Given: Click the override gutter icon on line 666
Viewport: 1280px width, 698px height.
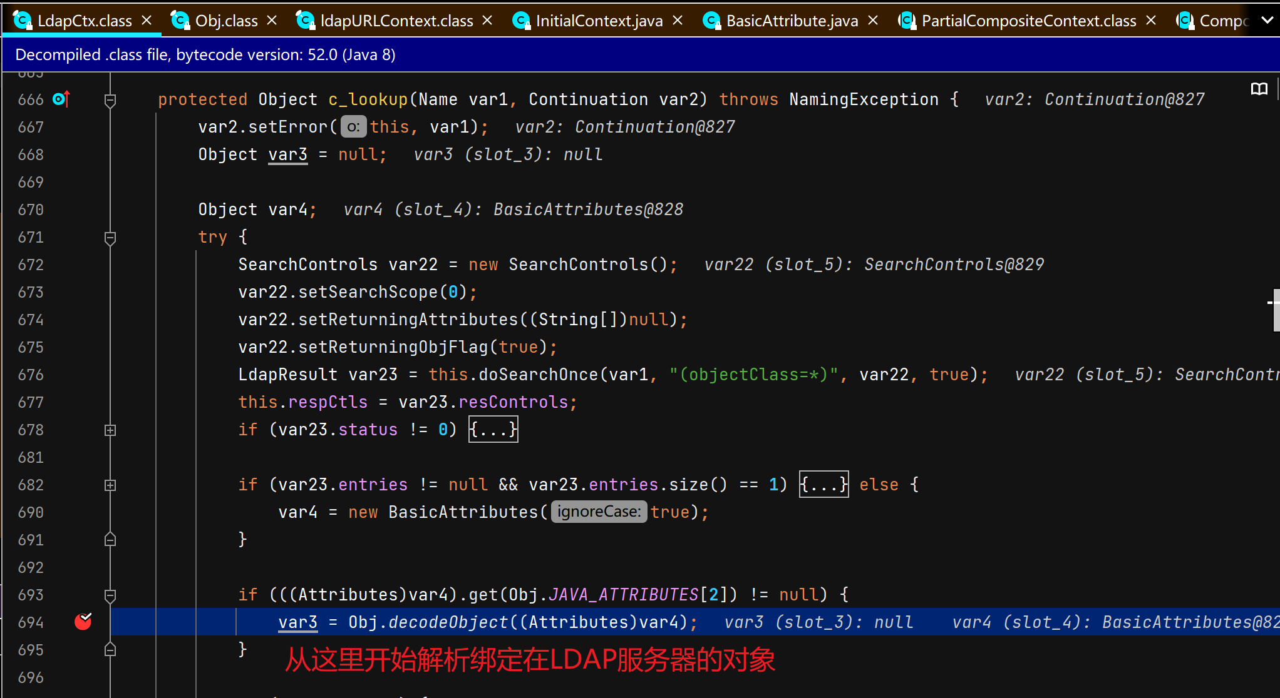Looking at the screenshot, I should pyautogui.click(x=61, y=99).
